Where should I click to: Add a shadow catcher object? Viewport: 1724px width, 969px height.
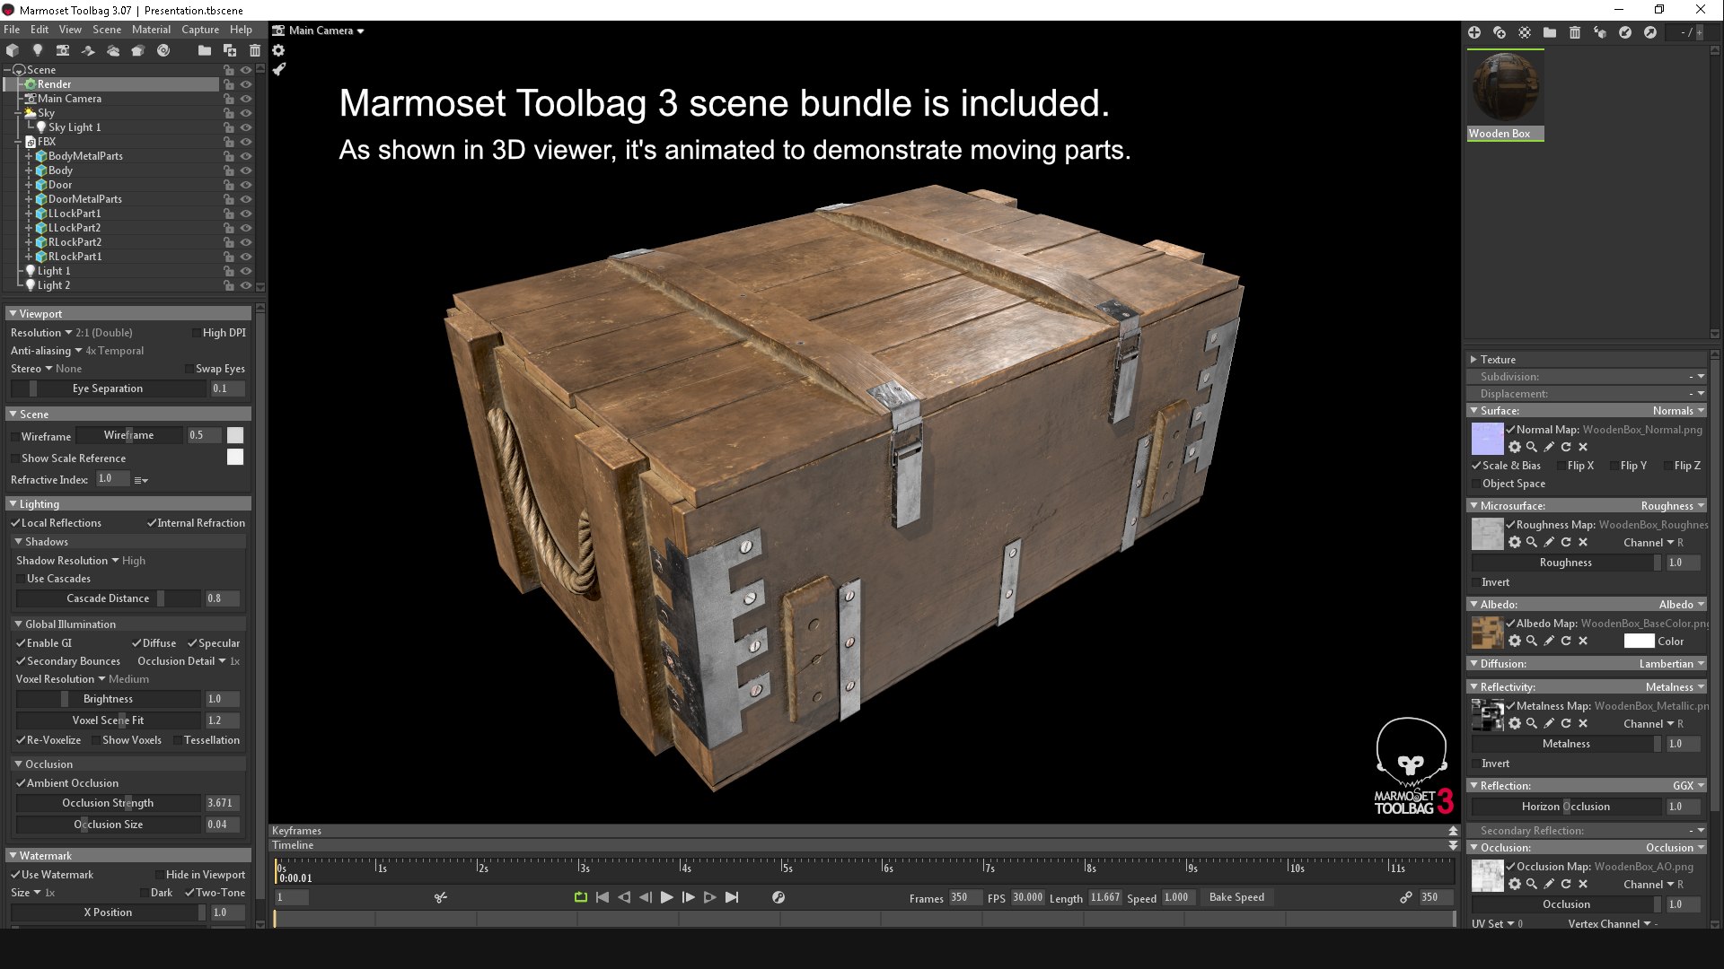88,50
